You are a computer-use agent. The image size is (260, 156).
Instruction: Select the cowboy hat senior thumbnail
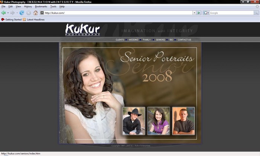(x=134, y=121)
